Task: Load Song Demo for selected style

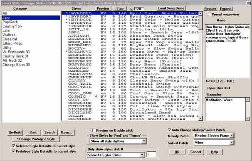Action: click(171, 8)
